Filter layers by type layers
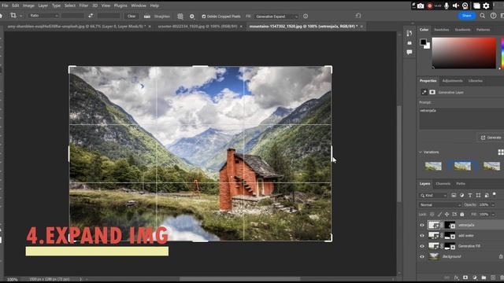The height and width of the screenshot is (283, 504). tap(470, 195)
